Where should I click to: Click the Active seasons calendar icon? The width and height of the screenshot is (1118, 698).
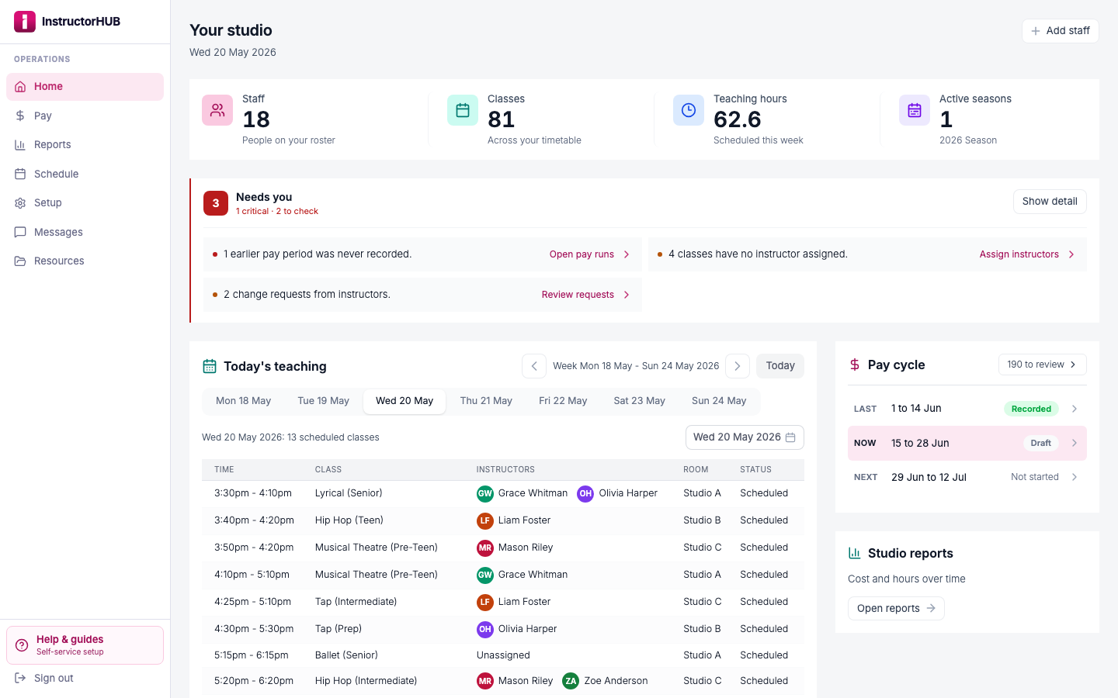pos(915,110)
